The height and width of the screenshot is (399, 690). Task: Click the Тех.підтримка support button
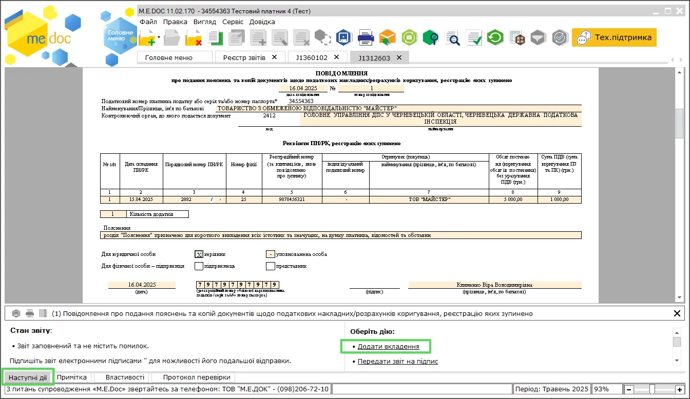pyautogui.click(x=614, y=37)
